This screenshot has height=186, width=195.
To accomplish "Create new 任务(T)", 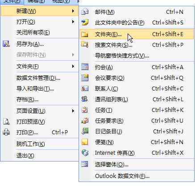I will (x=137, y=110).
